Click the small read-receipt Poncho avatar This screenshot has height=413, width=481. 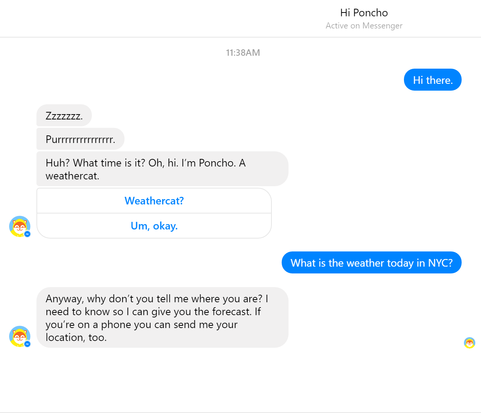coord(470,343)
